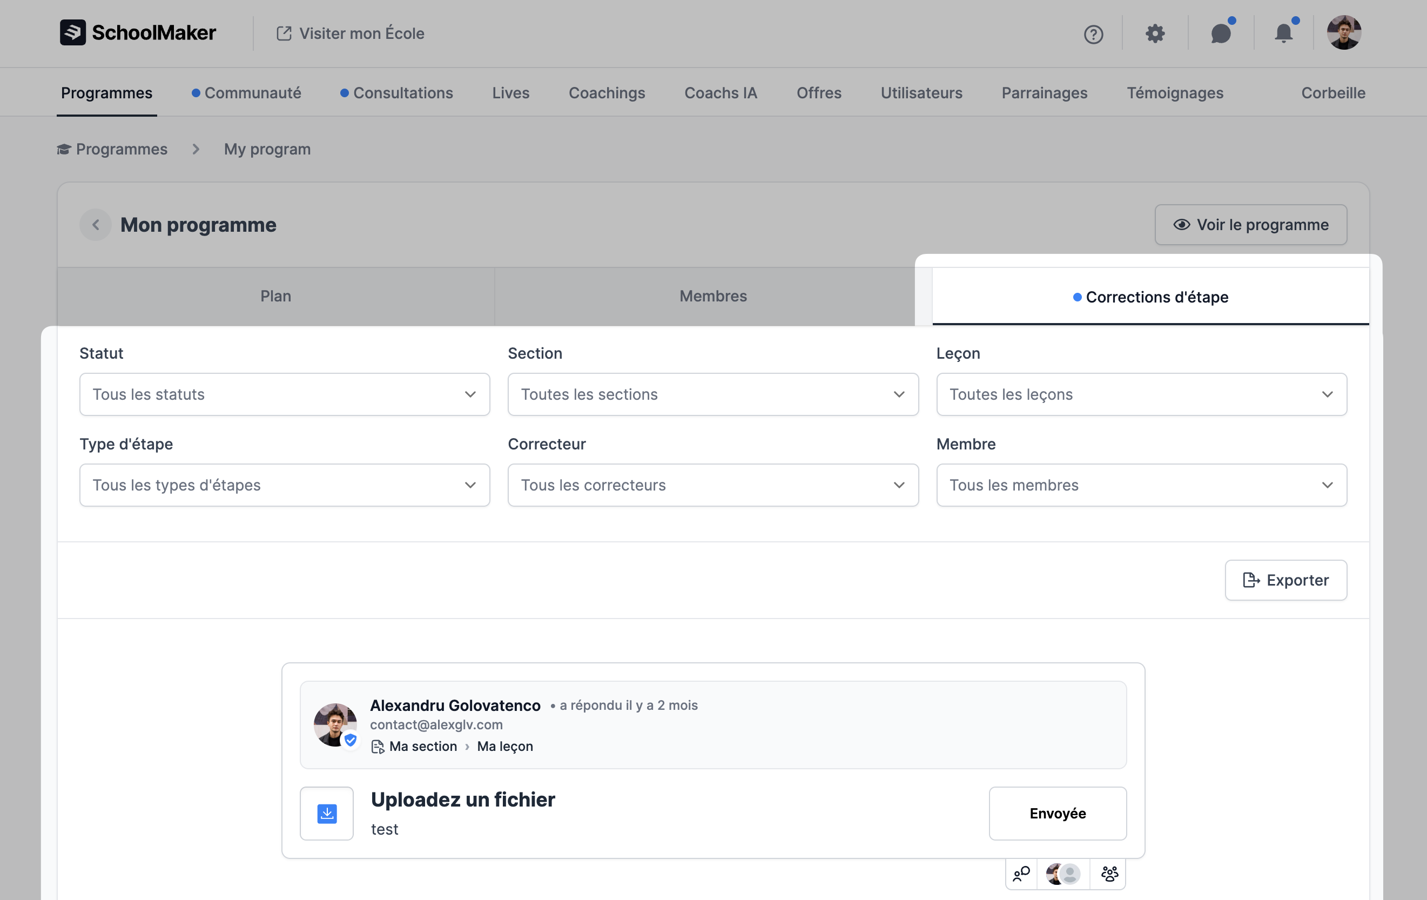Expand the Tous les membres dropdown
The height and width of the screenshot is (900, 1427).
(1141, 485)
